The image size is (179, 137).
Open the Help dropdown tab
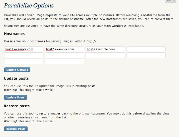[170, 1]
